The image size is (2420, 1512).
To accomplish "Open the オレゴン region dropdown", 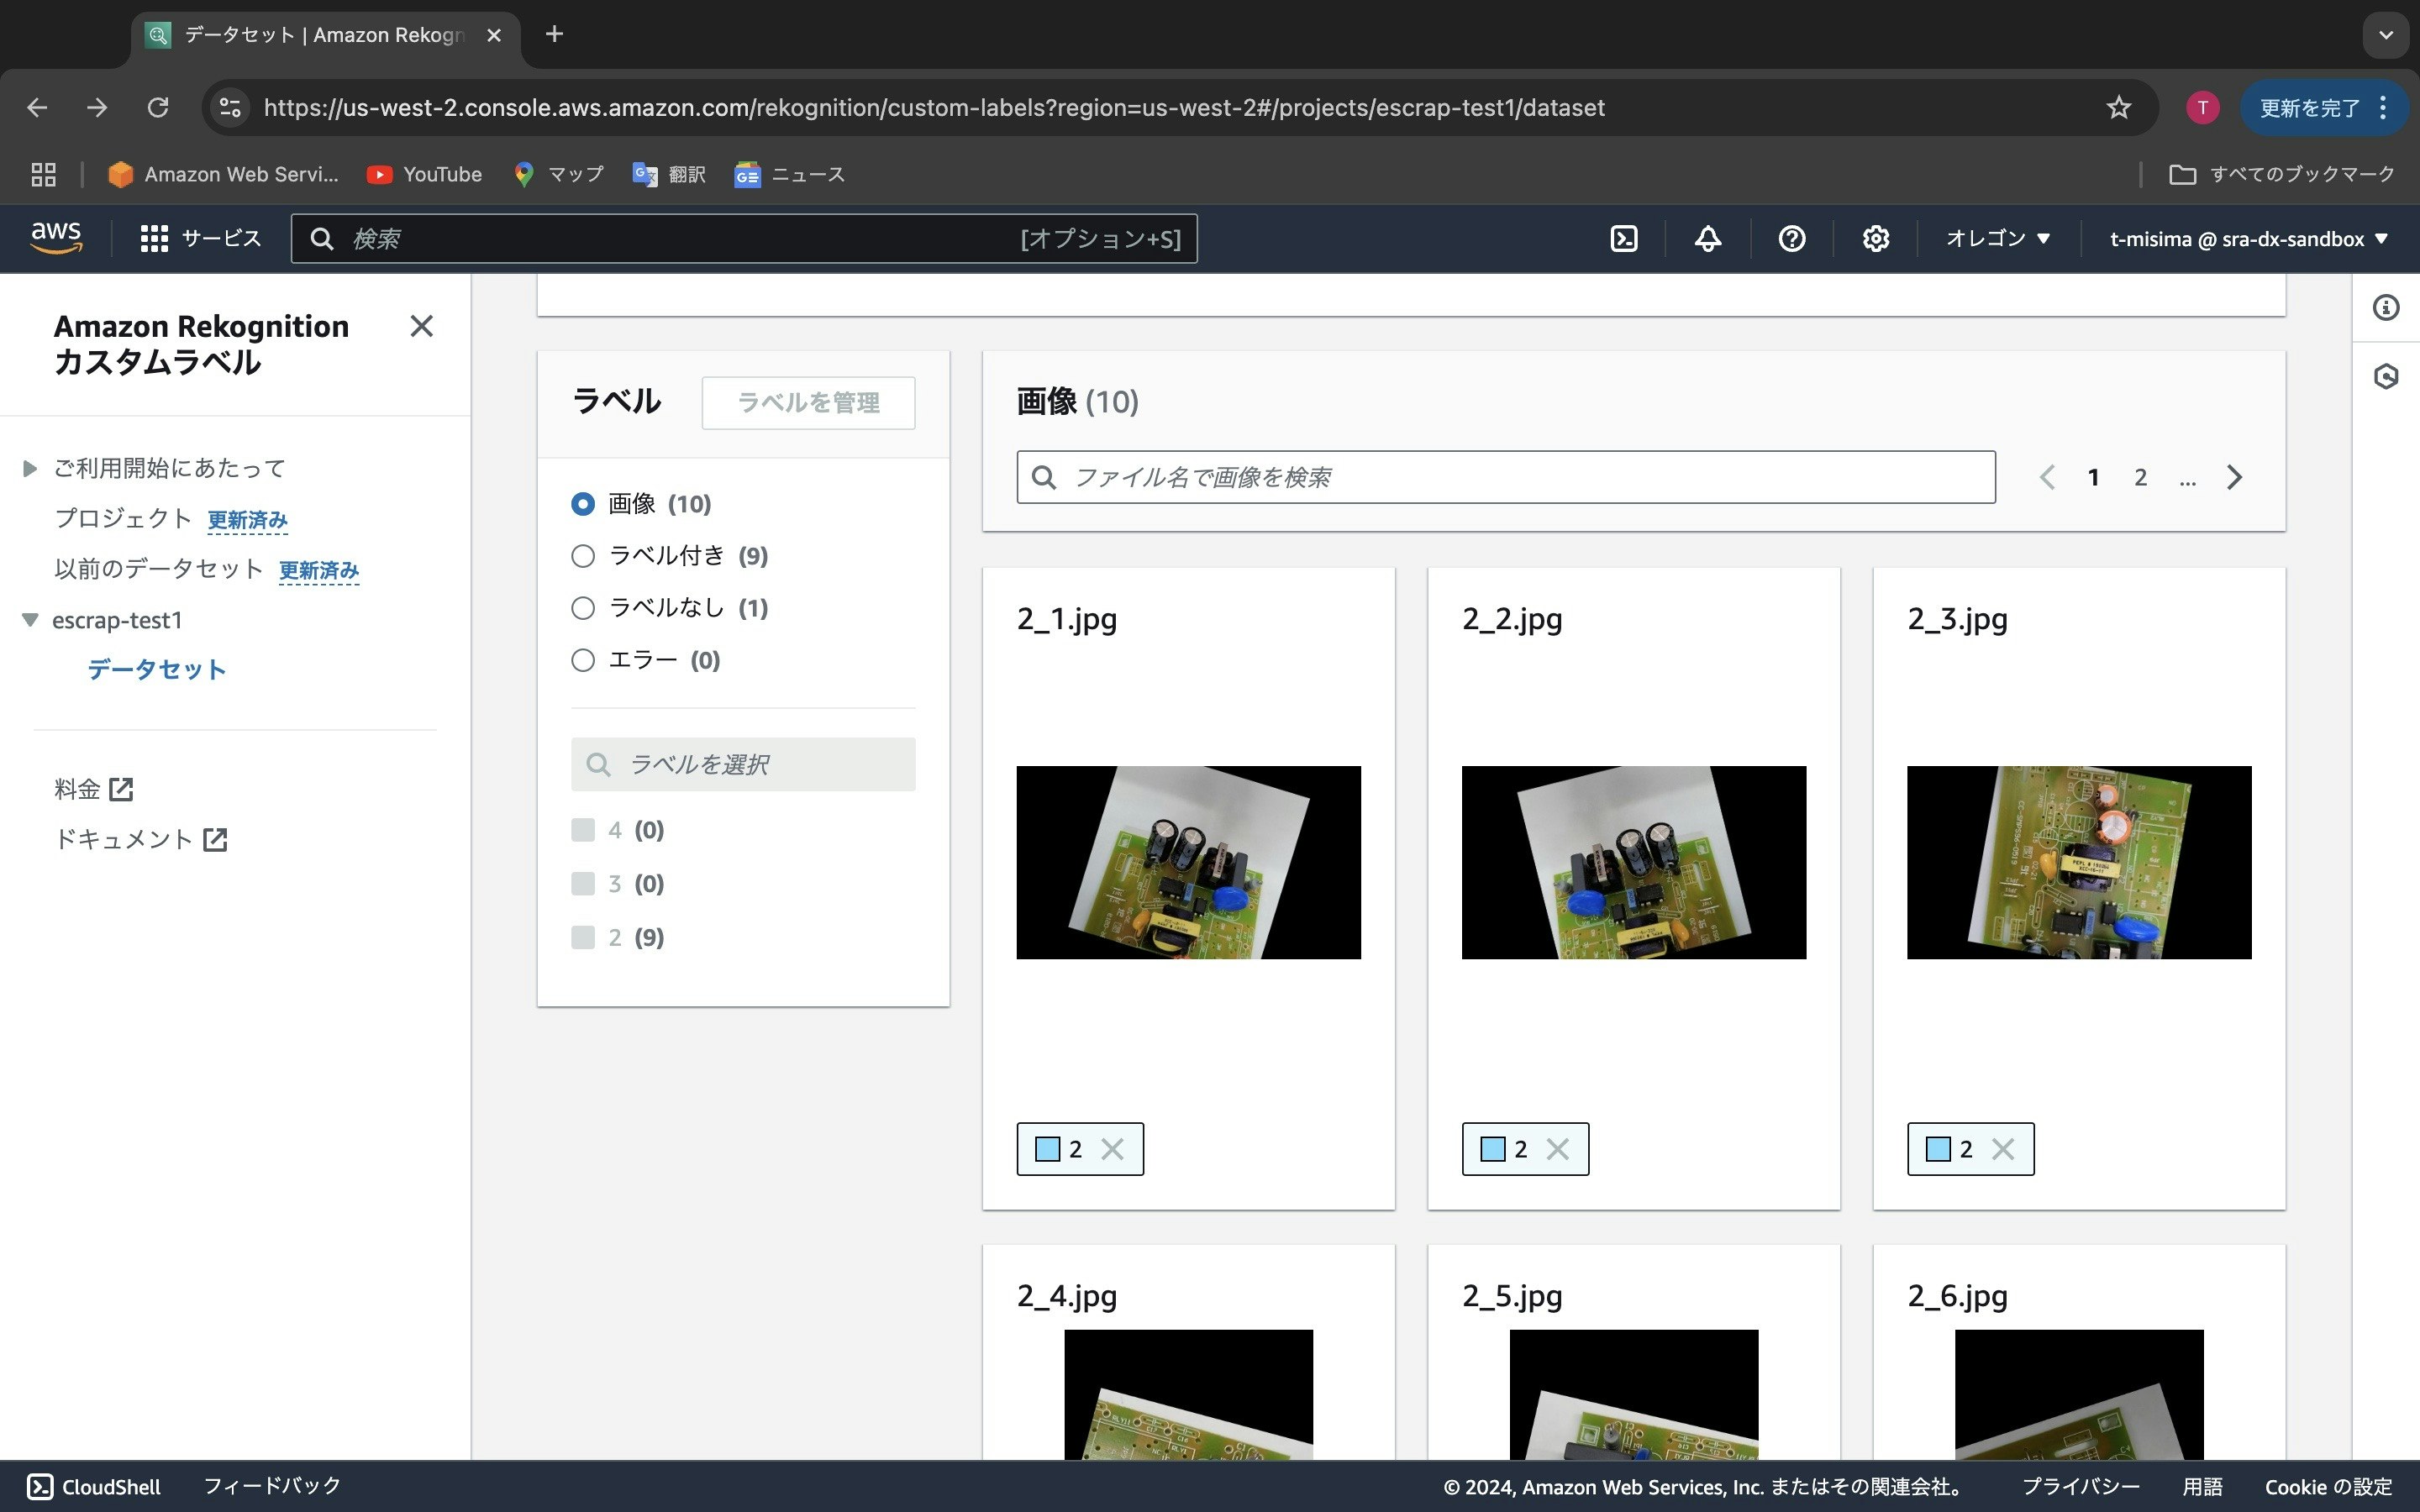I will pos(1998,239).
